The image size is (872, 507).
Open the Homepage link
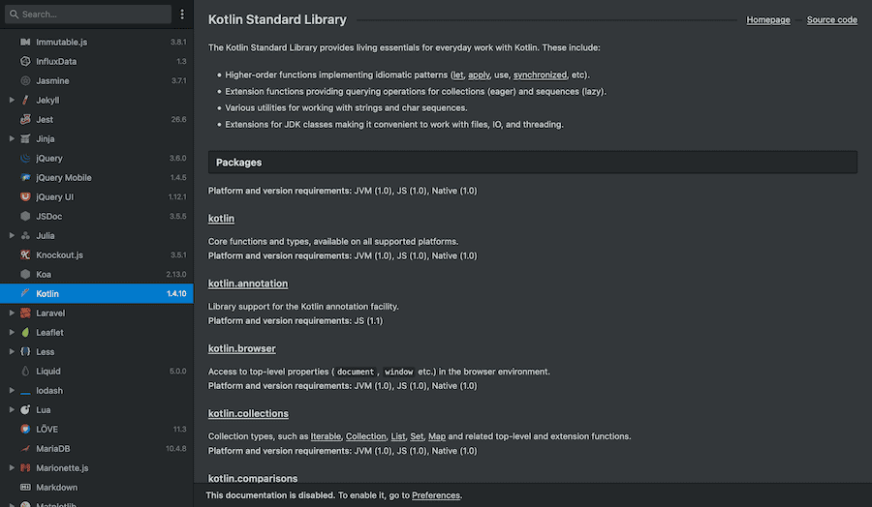pyautogui.click(x=767, y=20)
